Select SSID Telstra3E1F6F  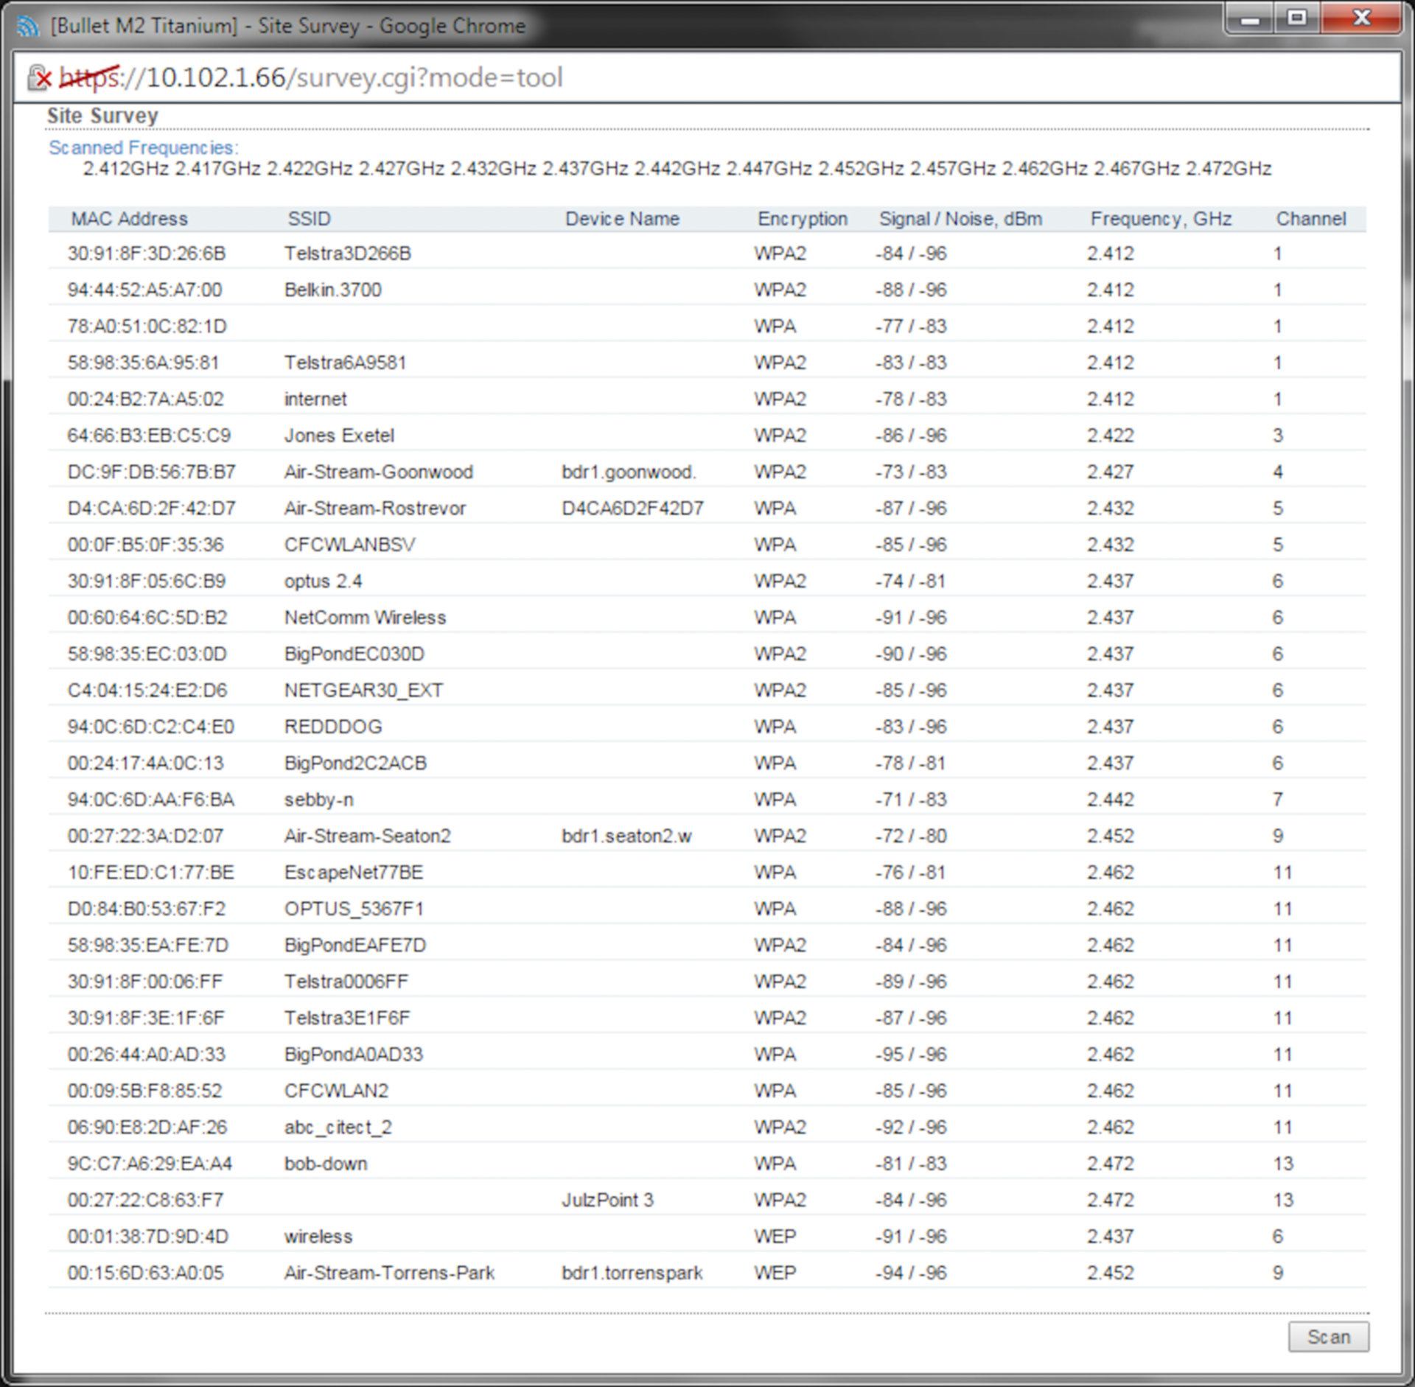click(x=347, y=1018)
